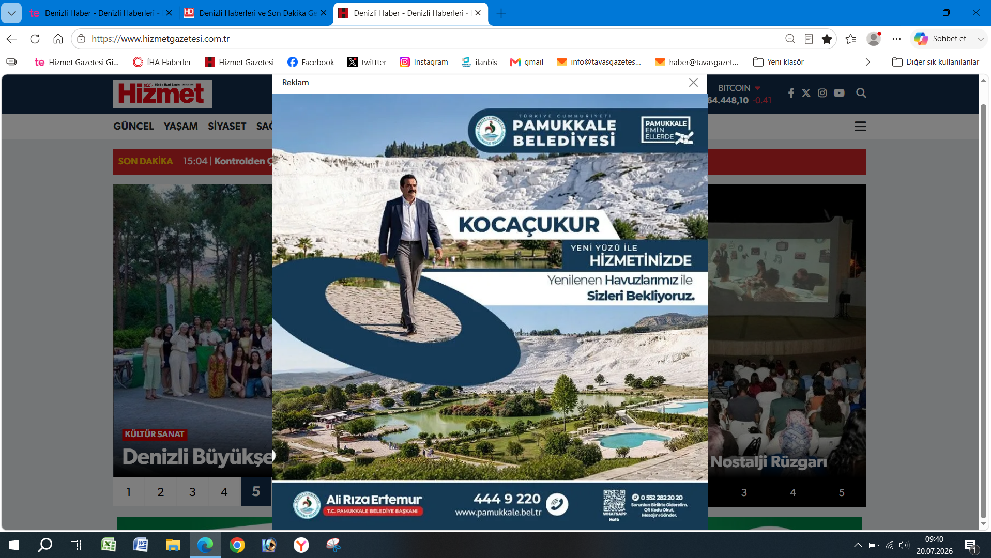Go to browser home page icon

58,39
